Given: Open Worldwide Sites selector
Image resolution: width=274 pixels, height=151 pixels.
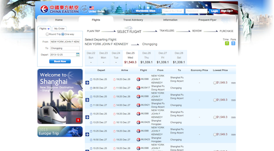Looking at the screenshot, I should click(x=145, y=11).
